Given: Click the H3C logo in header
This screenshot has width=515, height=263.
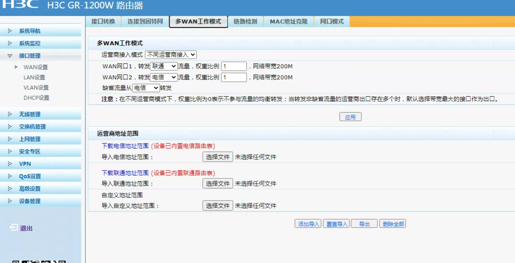Looking at the screenshot, I should click(21, 4).
